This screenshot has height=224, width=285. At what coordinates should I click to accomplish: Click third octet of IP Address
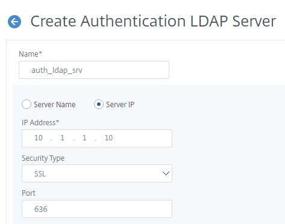pyautogui.click(x=84, y=138)
